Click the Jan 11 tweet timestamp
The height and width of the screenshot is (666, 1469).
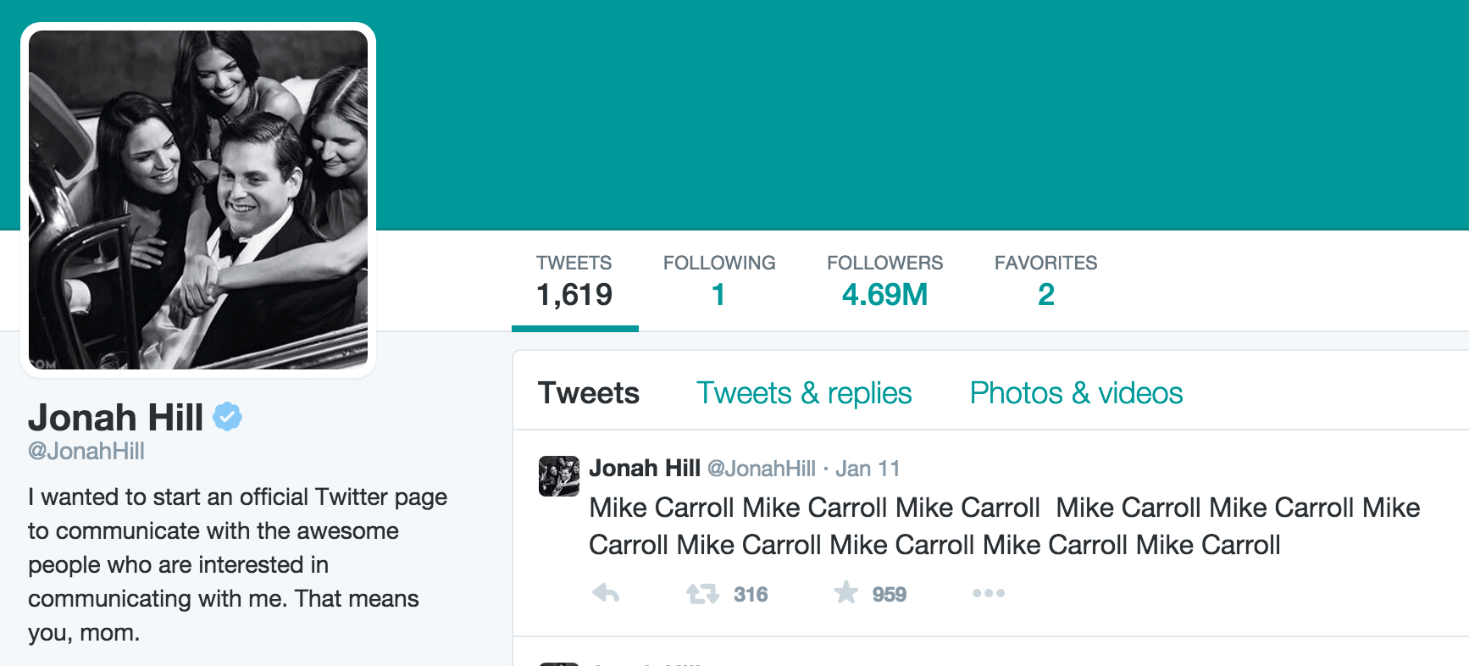click(x=868, y=469)
